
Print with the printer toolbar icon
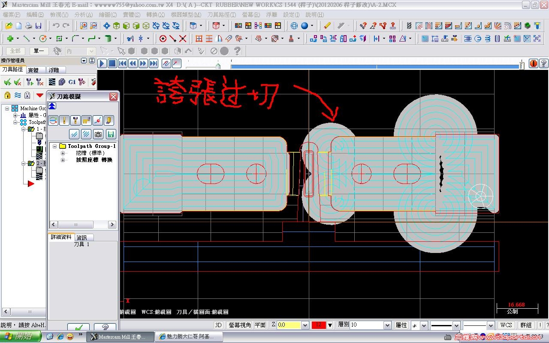tap(29, 26)
